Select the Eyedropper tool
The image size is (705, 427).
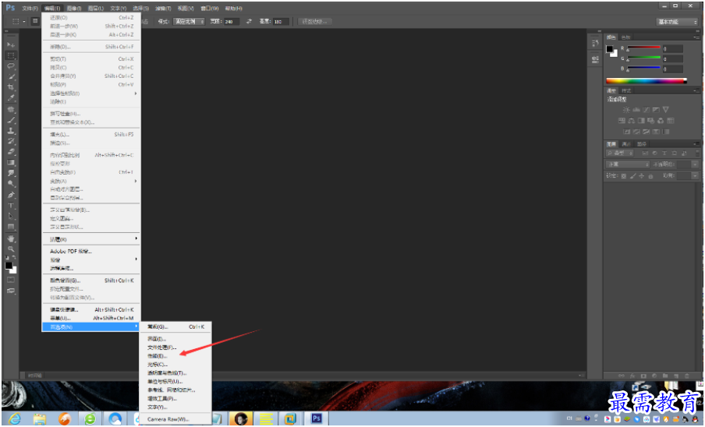[x=11, y=97]
